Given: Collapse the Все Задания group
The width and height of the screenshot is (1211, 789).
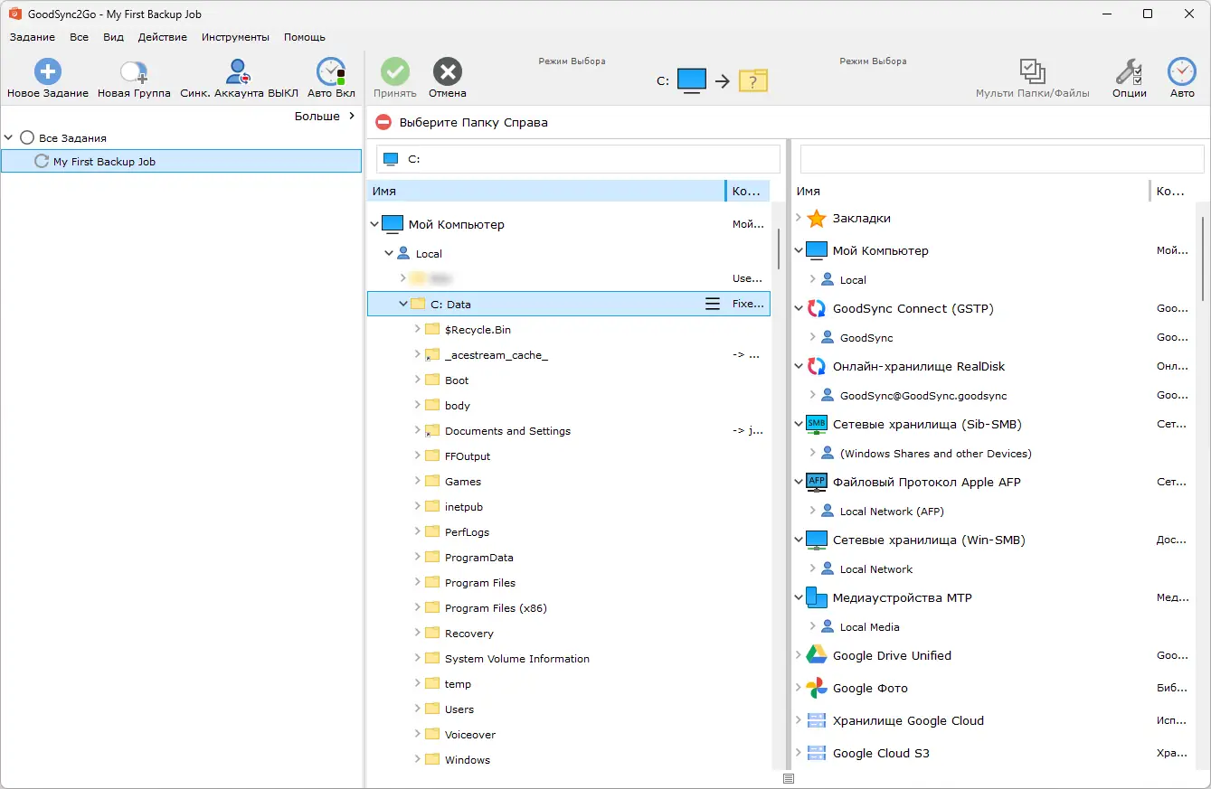Looking at the screenshot, I should [x=9, y=138].
